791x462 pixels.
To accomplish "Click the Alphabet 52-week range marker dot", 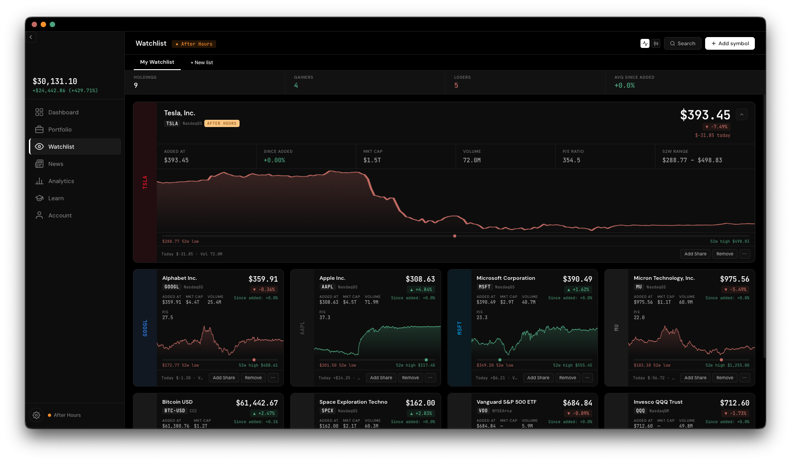I will [254, 360].
